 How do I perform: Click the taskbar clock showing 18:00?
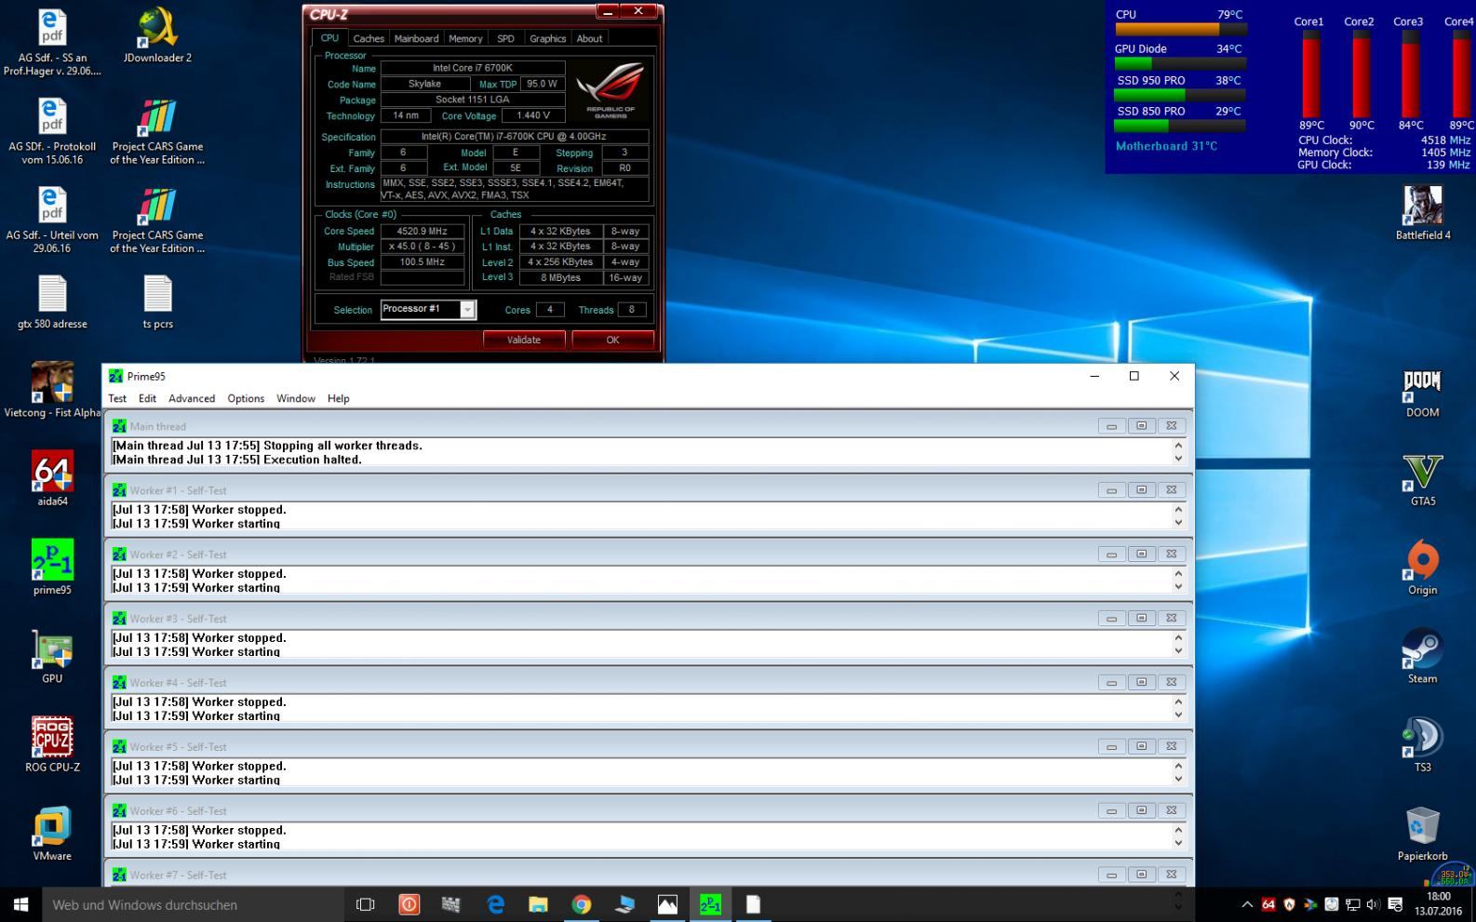click(x=1439, y=904)
